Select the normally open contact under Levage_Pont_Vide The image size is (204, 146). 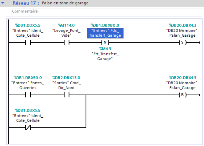pyautogui.click(x=66, y=42)
